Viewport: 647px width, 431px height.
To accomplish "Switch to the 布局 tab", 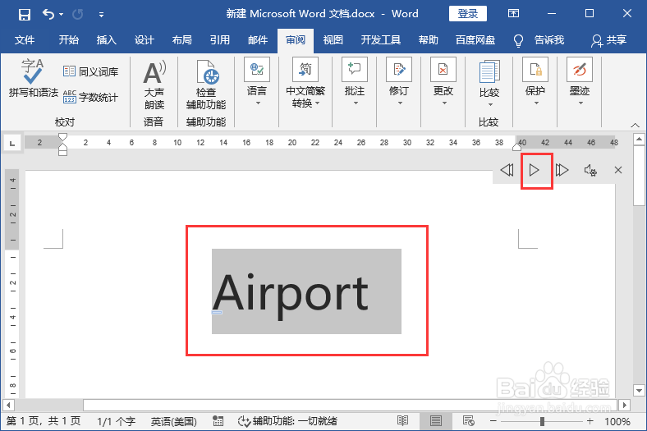I will point(182,40).
